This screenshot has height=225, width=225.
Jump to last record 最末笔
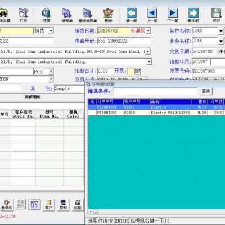193,15
